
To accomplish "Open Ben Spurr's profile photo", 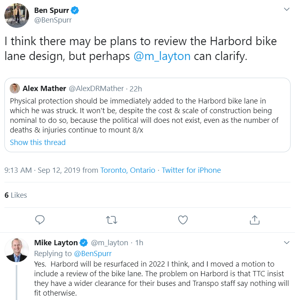I will click(17, 16).
